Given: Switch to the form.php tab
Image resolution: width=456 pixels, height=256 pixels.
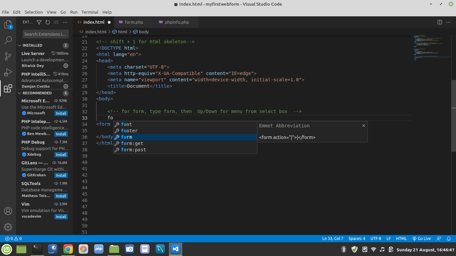Looking at the screenshot, I should (134, 22).
